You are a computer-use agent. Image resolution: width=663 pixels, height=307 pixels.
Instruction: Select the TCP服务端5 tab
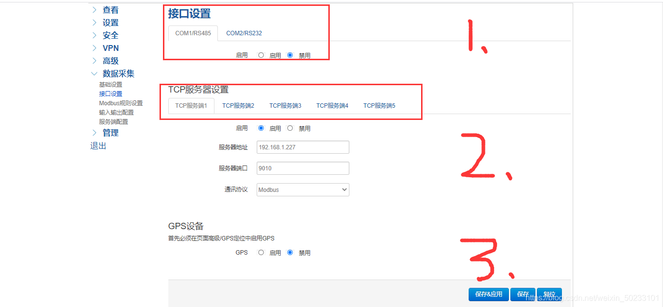pyautogui.click(x=379, y=105)
